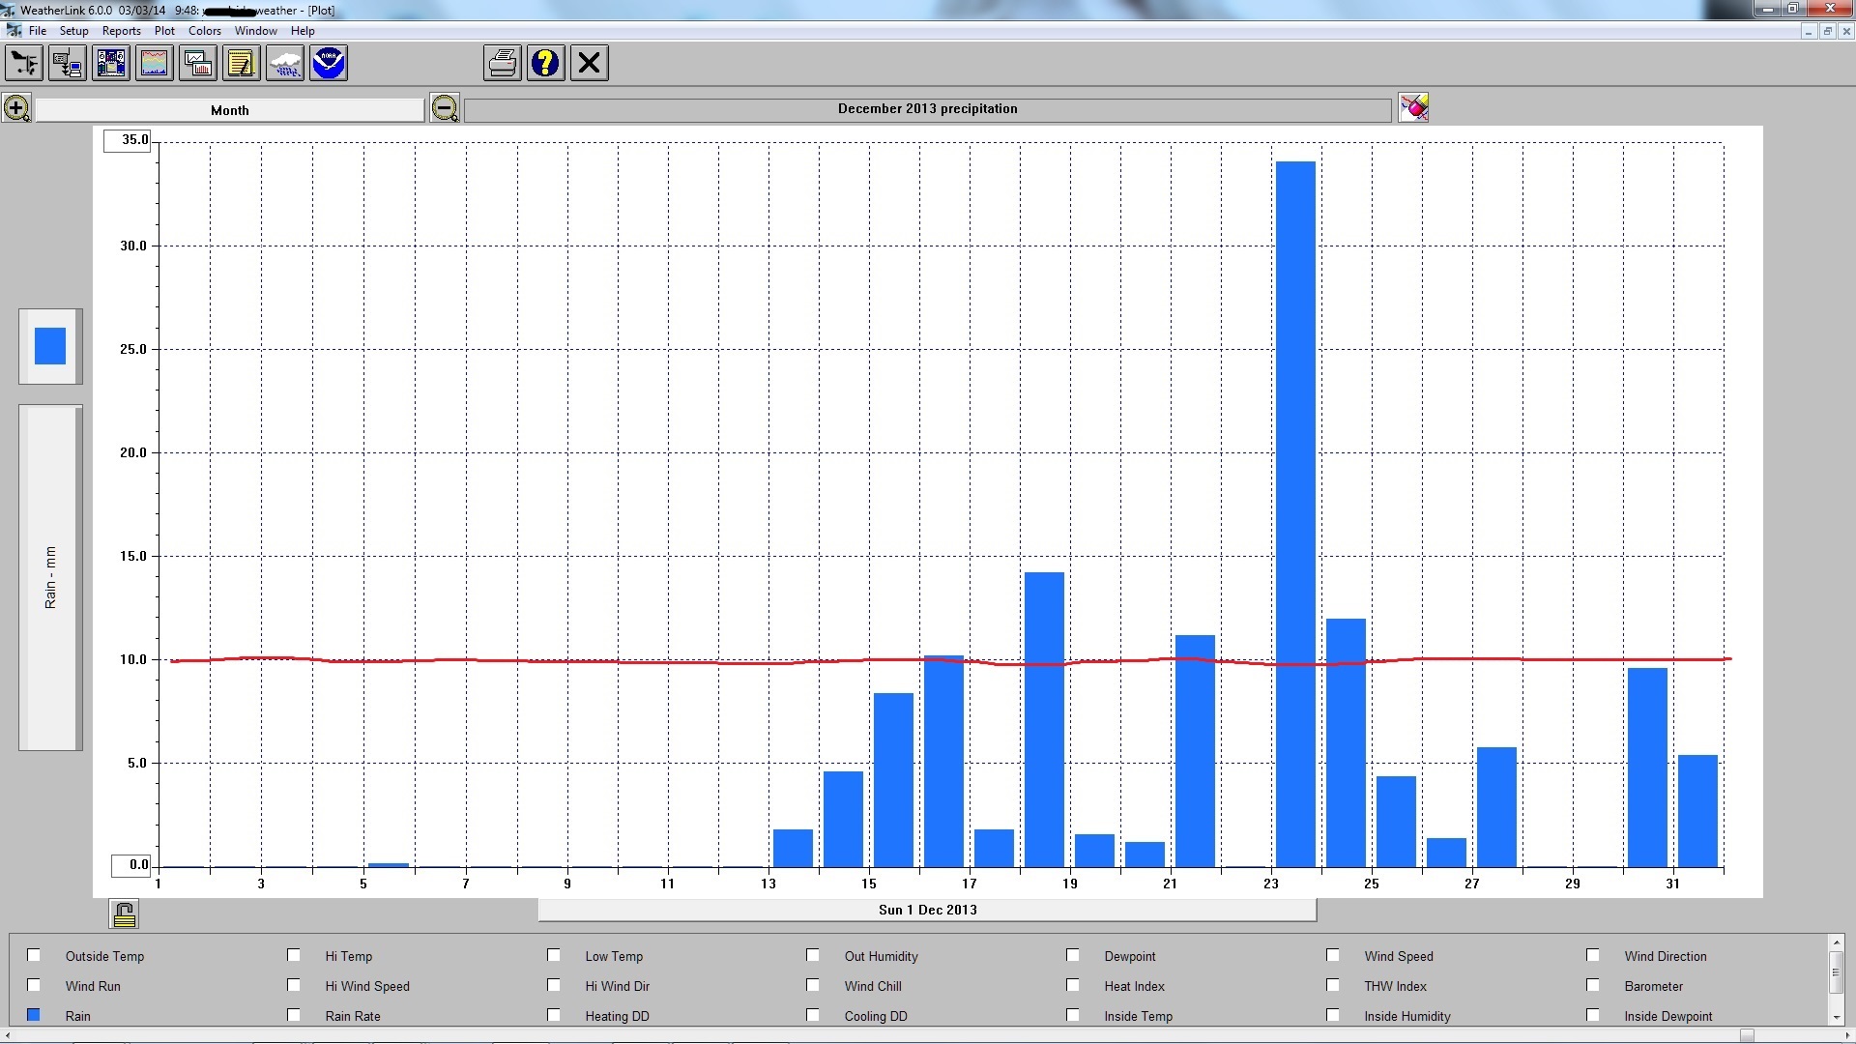Open the weather bulletin panel icon
Image resolution: width=1856 pixels, height=1044 pixels.
(x=111, y=64)
